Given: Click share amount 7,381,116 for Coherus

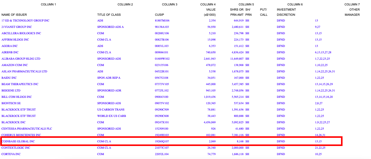Looking at the screenshot, I should (x=237, y=135).
